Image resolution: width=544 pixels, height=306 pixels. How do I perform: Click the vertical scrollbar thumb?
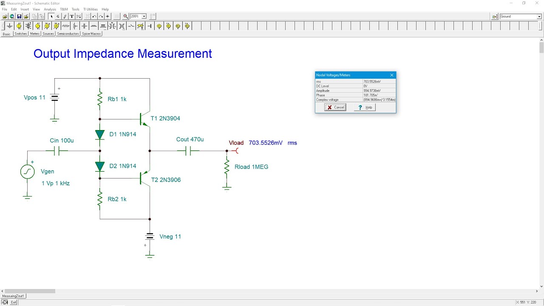(x=541, y=47)
